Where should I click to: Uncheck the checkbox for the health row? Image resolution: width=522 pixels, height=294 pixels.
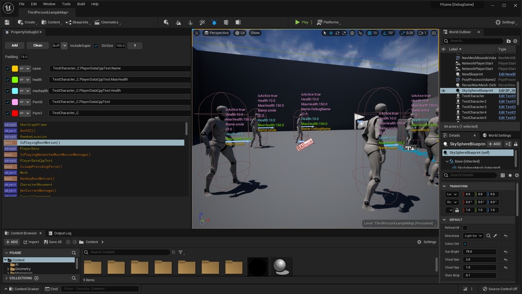tap(7, 79)
